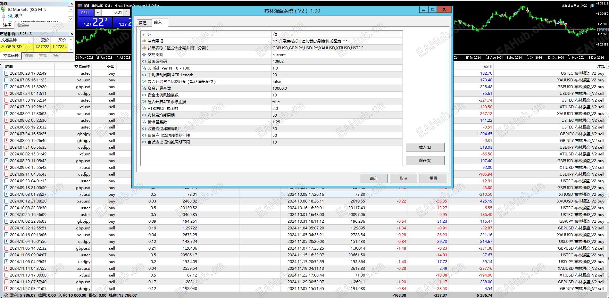The image size is (609, 298).
Task: Click the deal icon for 2024.10.08 01:33:27
Action: (x=6, y=195)
